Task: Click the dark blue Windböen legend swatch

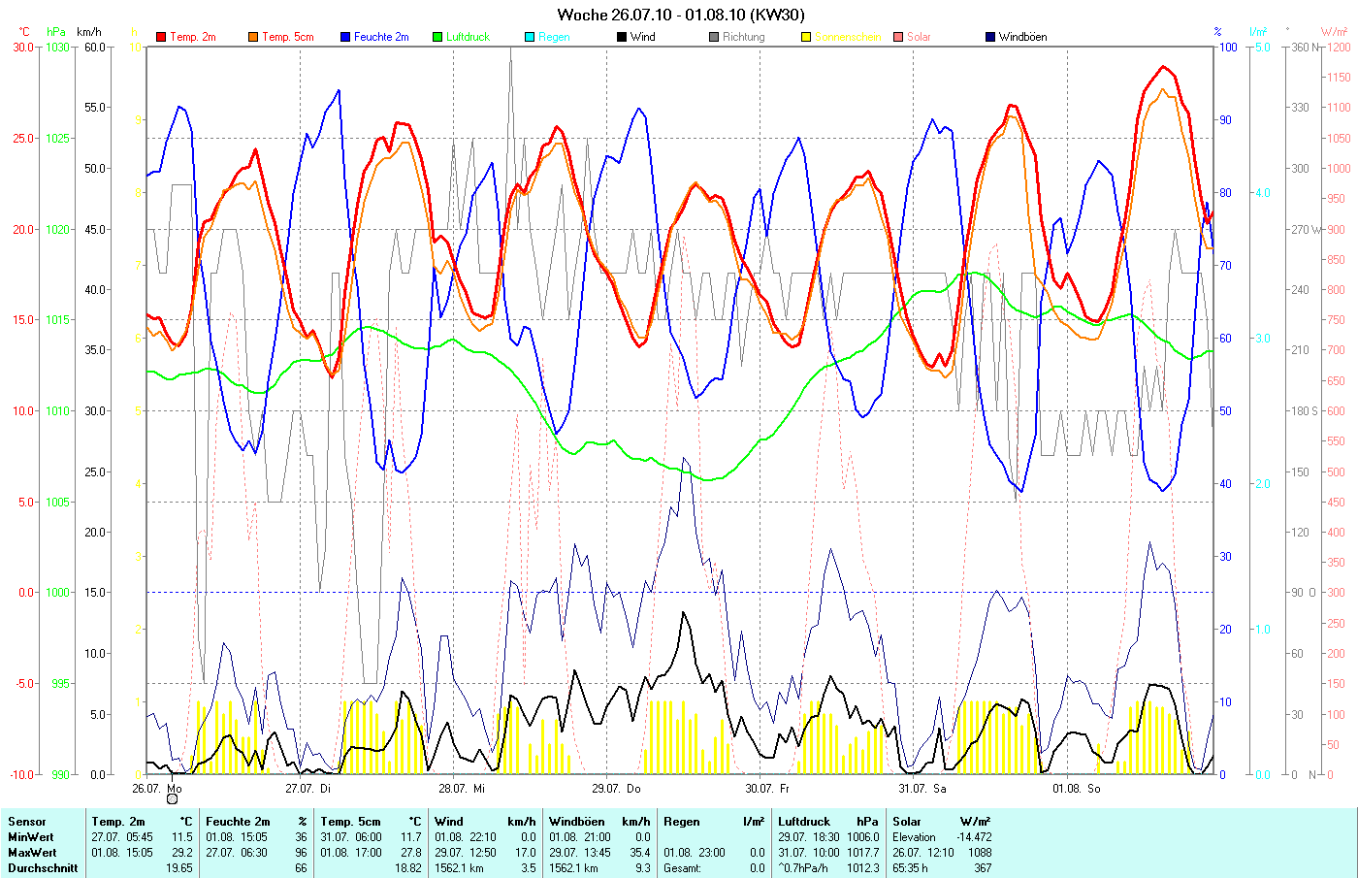Action: tap(990, 37)
